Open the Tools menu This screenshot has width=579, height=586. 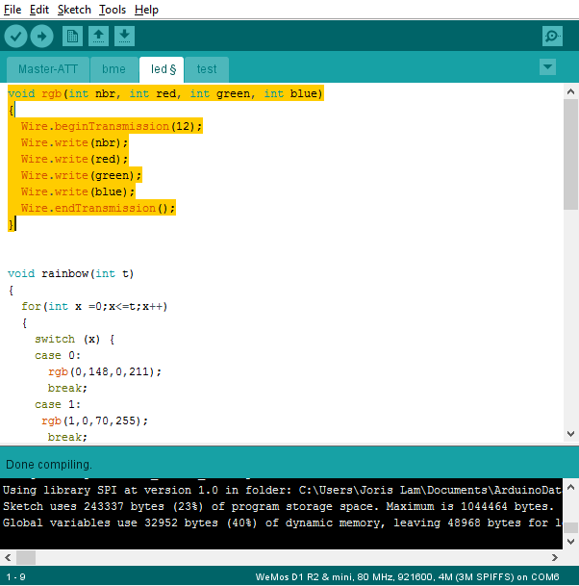click(x=113, y=10)
